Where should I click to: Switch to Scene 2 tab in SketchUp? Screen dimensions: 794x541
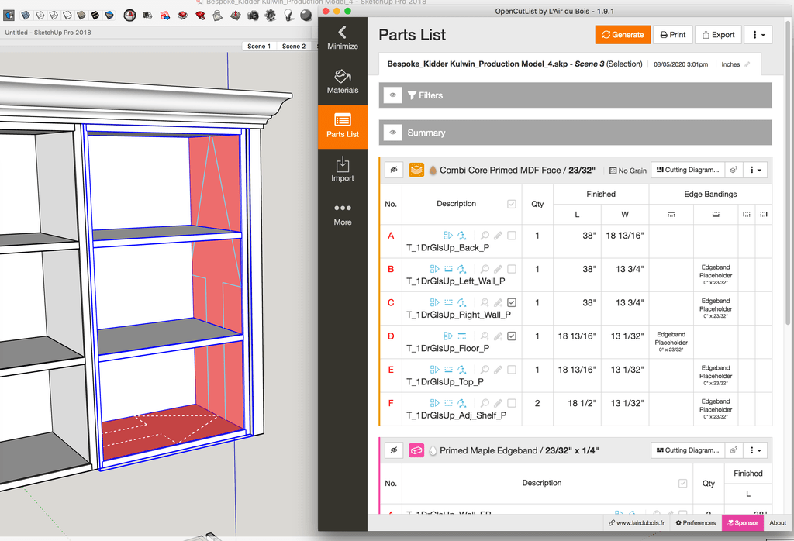pyautogui.click(x=294, y=46)
